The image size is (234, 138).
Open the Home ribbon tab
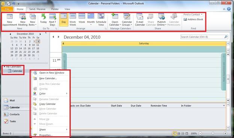[20, 9]
